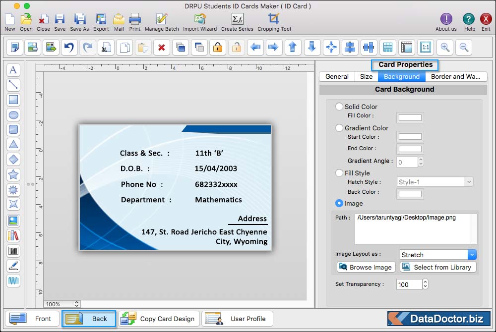Click Select from Library button
The width and height of the screenshot is (496, 332).
pyautogui.click(x=438, y=267)
